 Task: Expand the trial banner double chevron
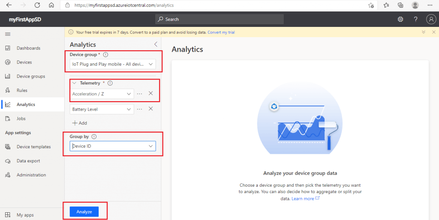point(424,32)
